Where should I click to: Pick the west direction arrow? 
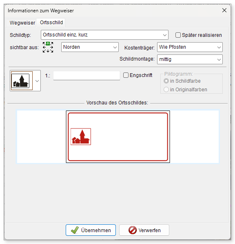pos(44,47)
